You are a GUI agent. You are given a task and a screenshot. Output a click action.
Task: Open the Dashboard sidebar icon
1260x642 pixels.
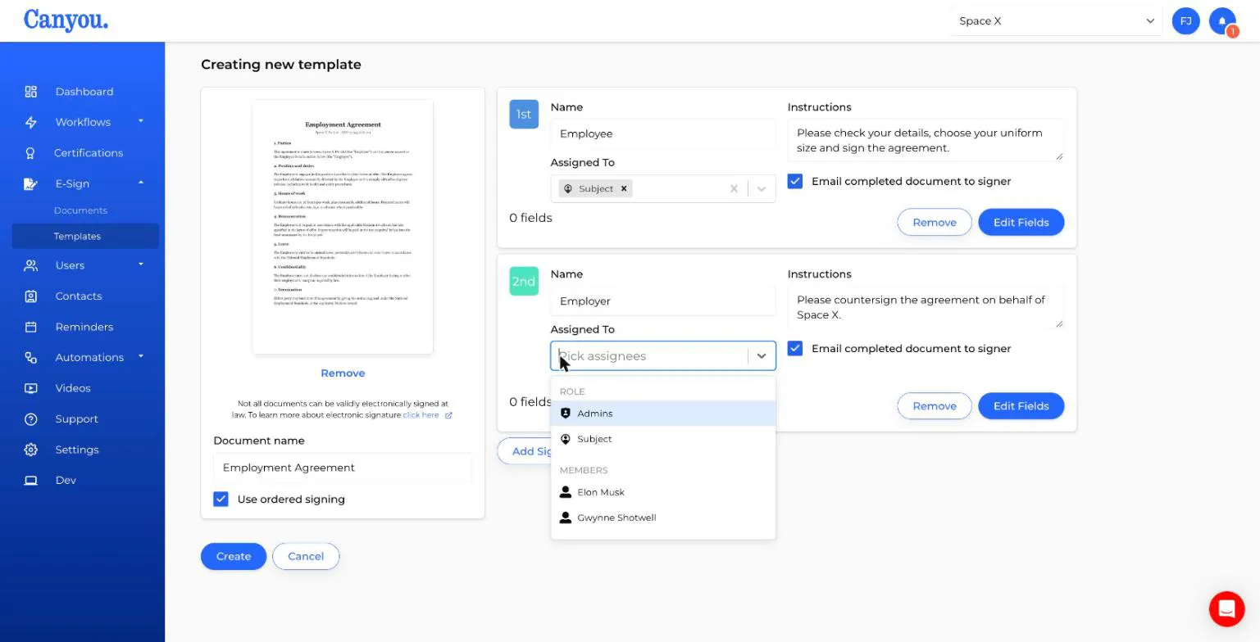30,92
